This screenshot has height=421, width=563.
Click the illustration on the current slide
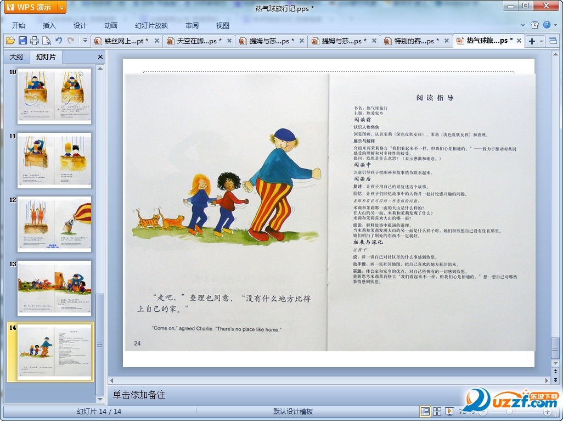tap(227, 186)
